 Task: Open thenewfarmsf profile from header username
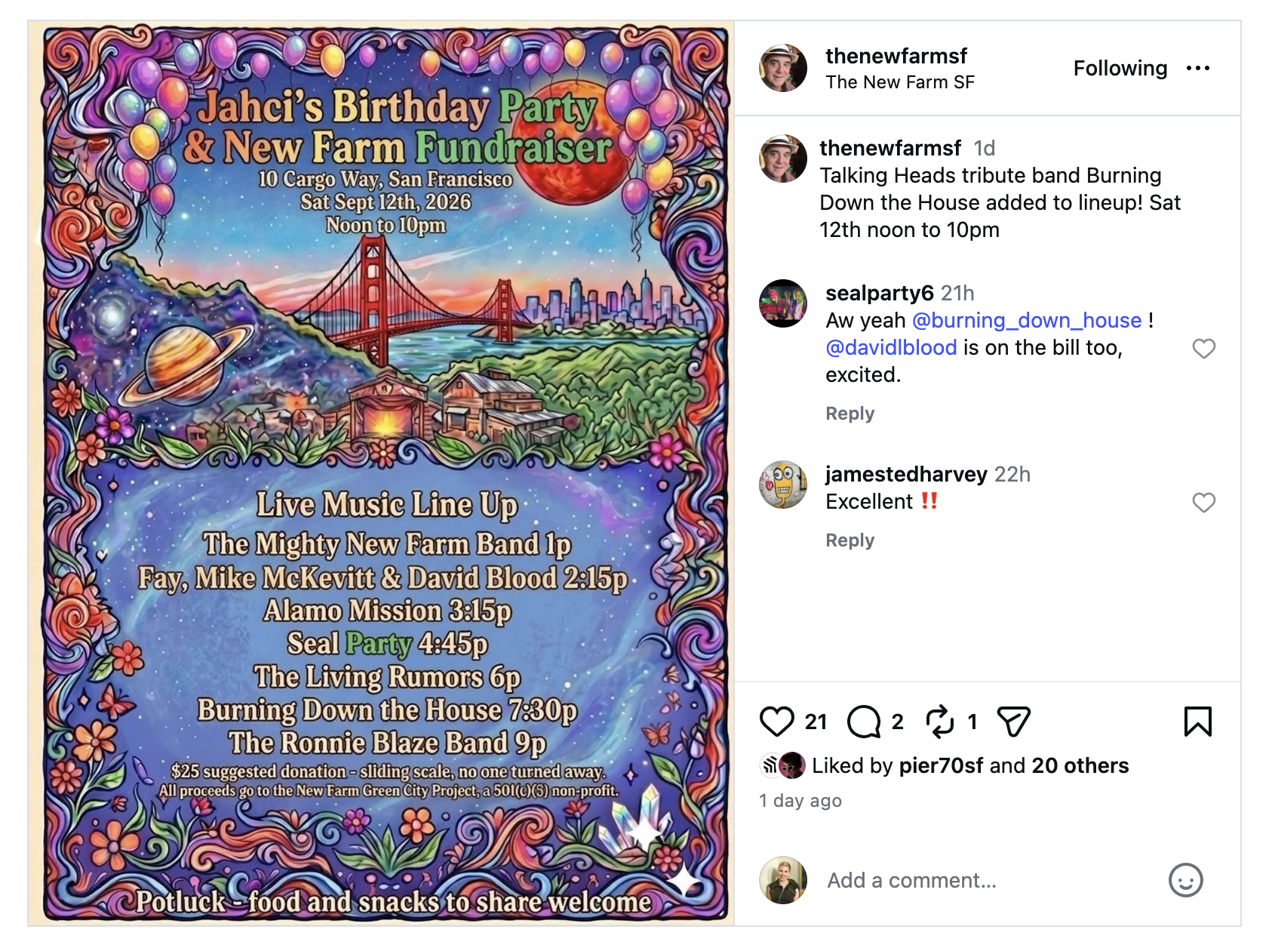896,56
